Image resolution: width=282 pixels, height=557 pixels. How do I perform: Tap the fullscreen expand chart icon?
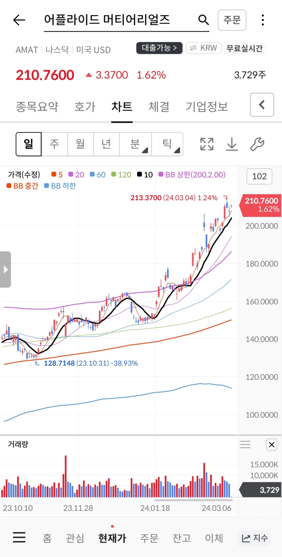[x=207, y=144]
